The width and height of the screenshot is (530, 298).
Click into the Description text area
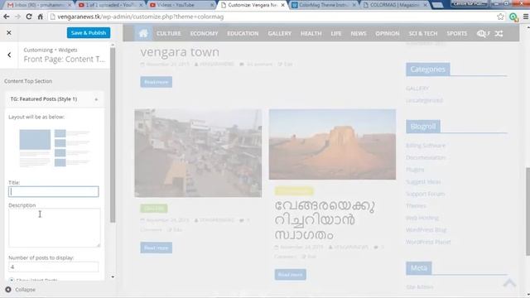coord(55,228)
